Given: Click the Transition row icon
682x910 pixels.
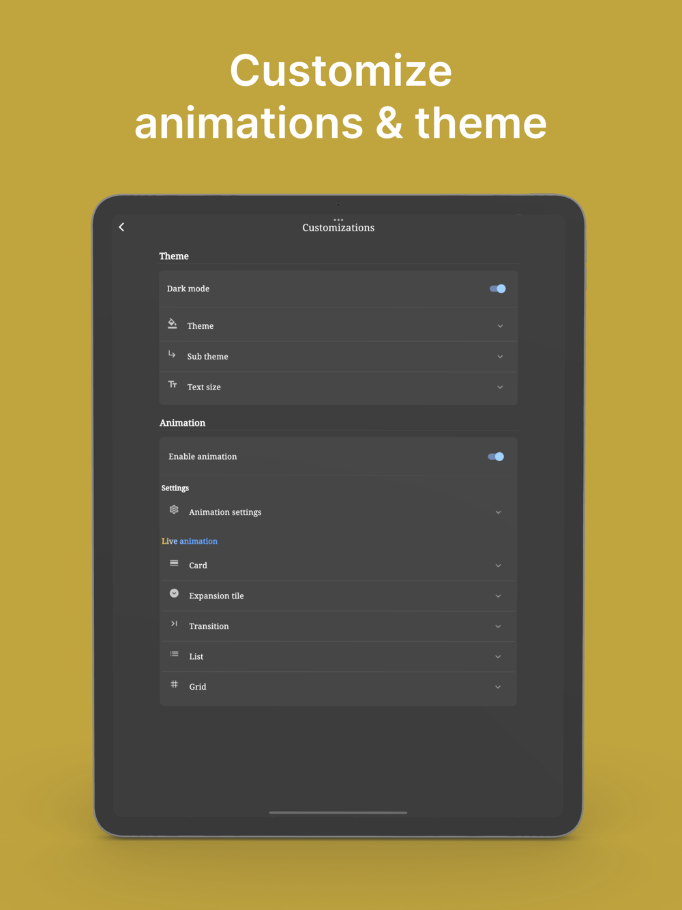Looking at the screenshot, I should click(174, 623).
